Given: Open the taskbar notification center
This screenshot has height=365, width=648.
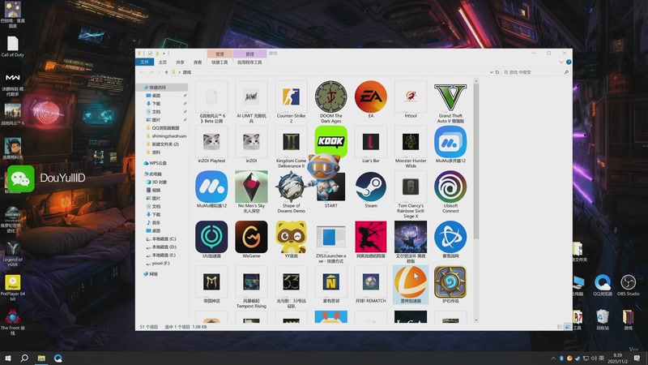Looking at the screenshot, I should 637,358.
